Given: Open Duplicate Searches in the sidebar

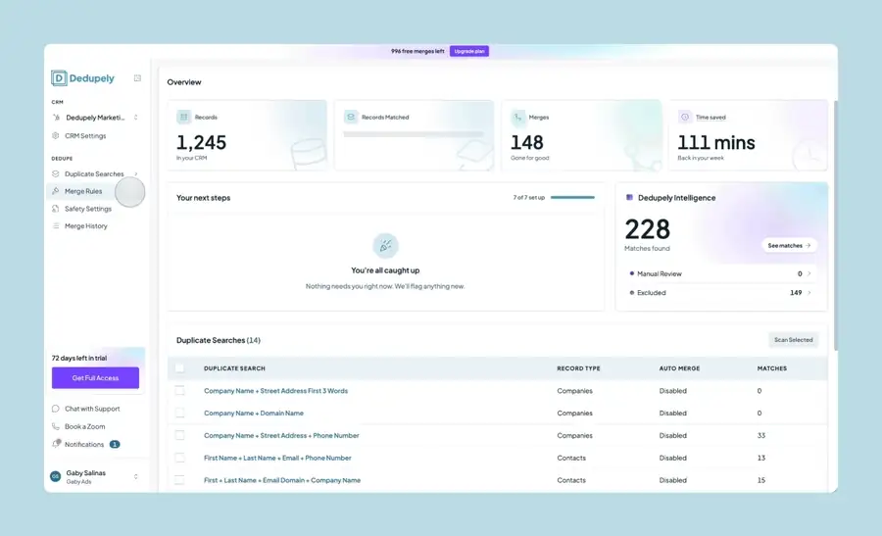Looking at the screenshot, I should tap(94, 173).
